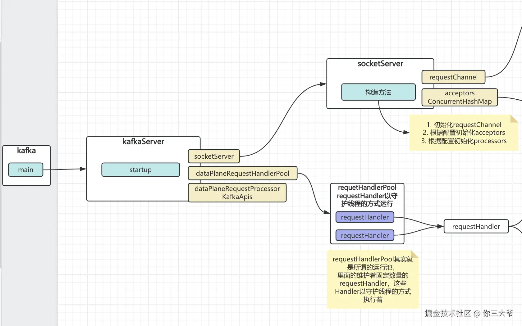Click the note line 初始化requestChannel
This screenshot has height=326, width=522.
pos(464,125)
